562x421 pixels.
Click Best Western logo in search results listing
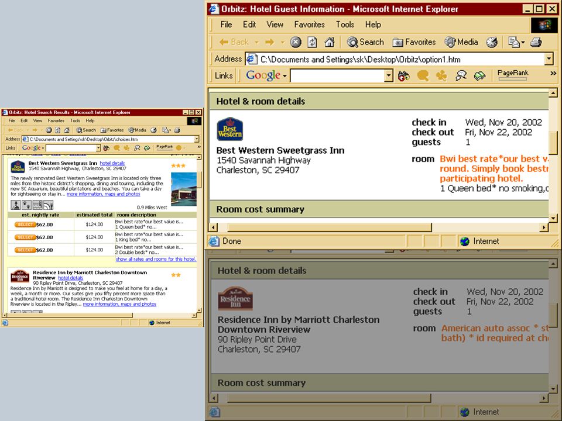click(18, 167)
